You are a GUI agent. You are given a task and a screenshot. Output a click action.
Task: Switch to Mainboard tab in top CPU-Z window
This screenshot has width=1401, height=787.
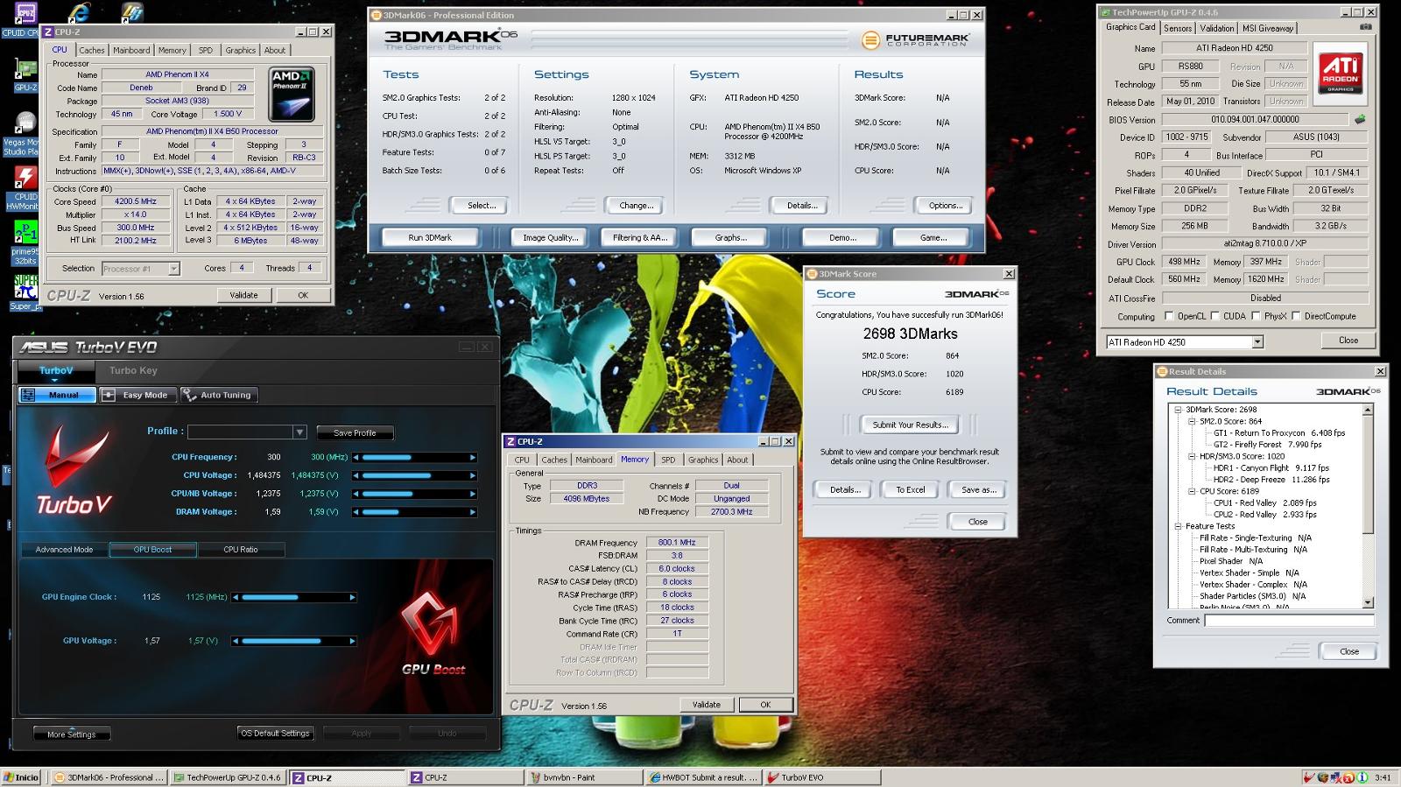point(131,50)
